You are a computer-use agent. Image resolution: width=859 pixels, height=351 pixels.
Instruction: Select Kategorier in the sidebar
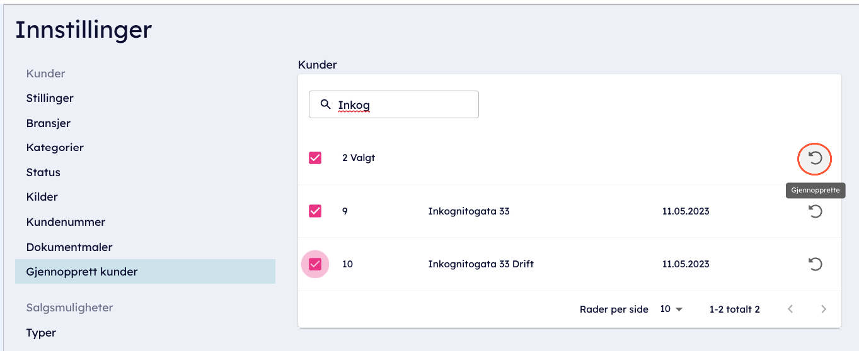pos(55,147)
